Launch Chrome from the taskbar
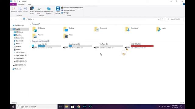 point(79,107)
